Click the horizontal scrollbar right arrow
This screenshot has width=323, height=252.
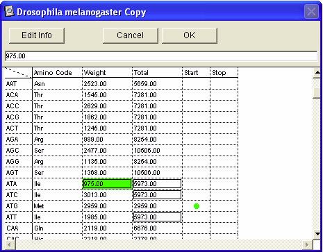click(x=308, y=244)
